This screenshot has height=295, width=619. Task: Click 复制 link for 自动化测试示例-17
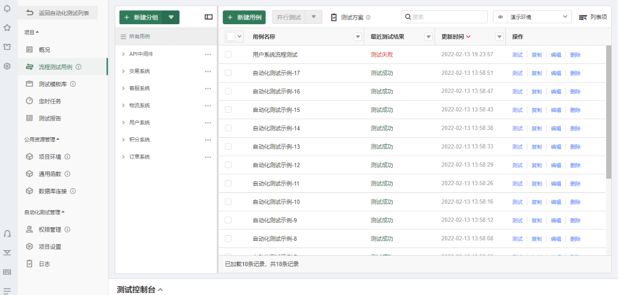536,73
